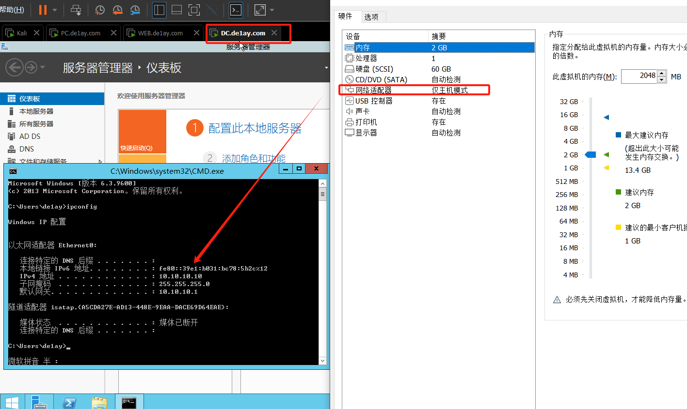The height and width of the screenshot is (409, 687).
Task: Click the 快速启动(Q) tile
Action: click(143, 132)
